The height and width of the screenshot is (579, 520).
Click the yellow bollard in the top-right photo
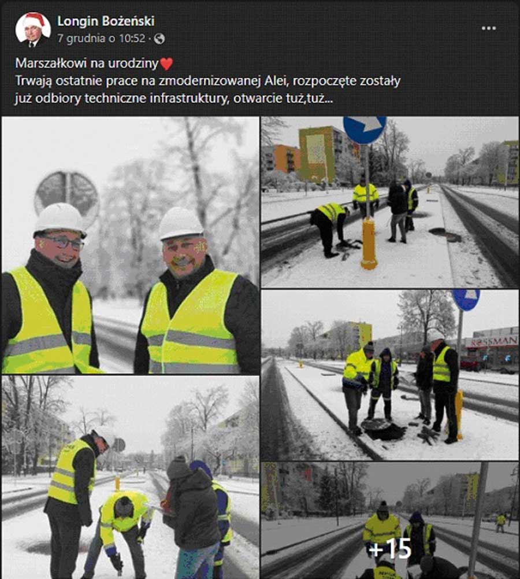click(369, 243)
